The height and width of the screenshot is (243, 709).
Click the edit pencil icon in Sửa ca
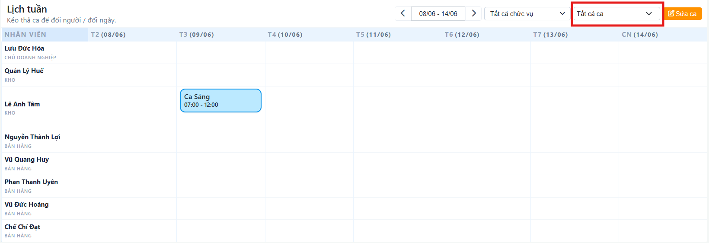point(671,13)
